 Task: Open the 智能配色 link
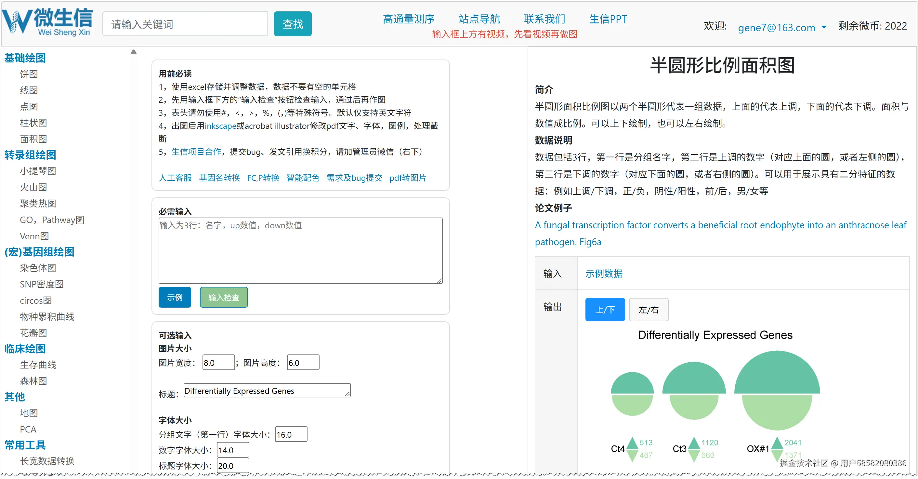tap(303, 178)
